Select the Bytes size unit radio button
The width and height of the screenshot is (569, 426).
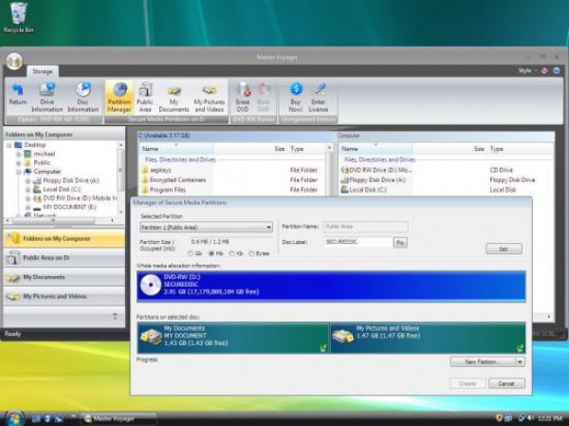click(x=249, y=253)
